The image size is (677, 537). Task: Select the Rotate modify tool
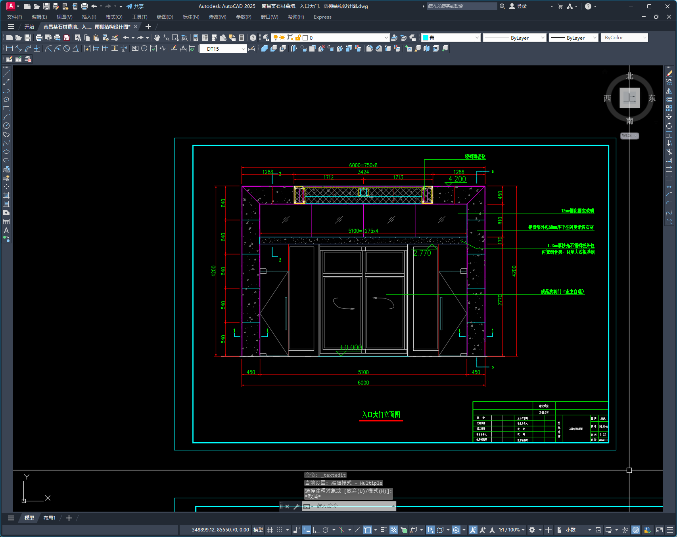[x=669, y=126]
